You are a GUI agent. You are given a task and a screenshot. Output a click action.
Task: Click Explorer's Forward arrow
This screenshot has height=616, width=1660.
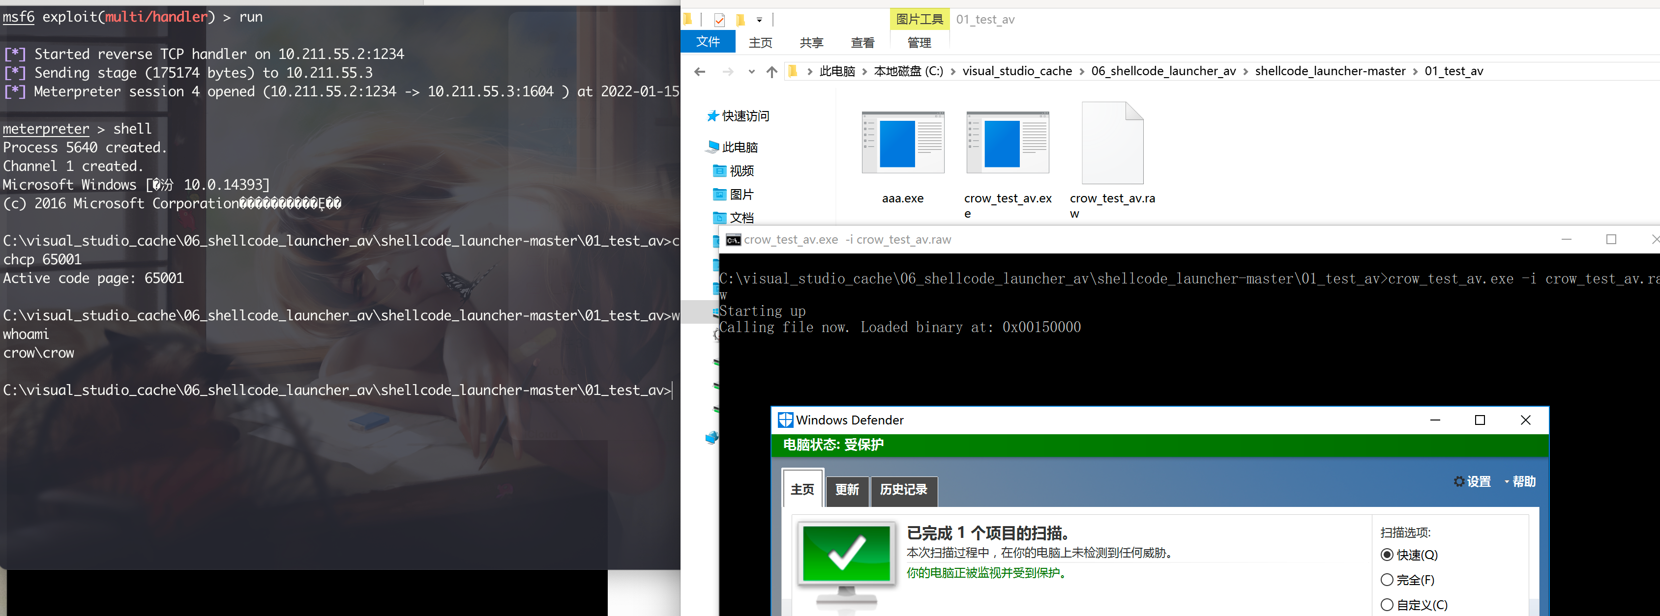728,71
